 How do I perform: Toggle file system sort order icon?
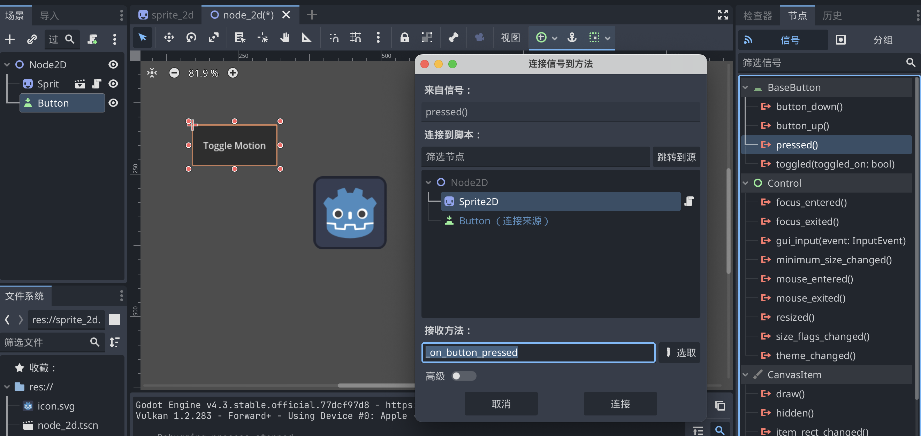pyautogui.click(x=114, y=342)
